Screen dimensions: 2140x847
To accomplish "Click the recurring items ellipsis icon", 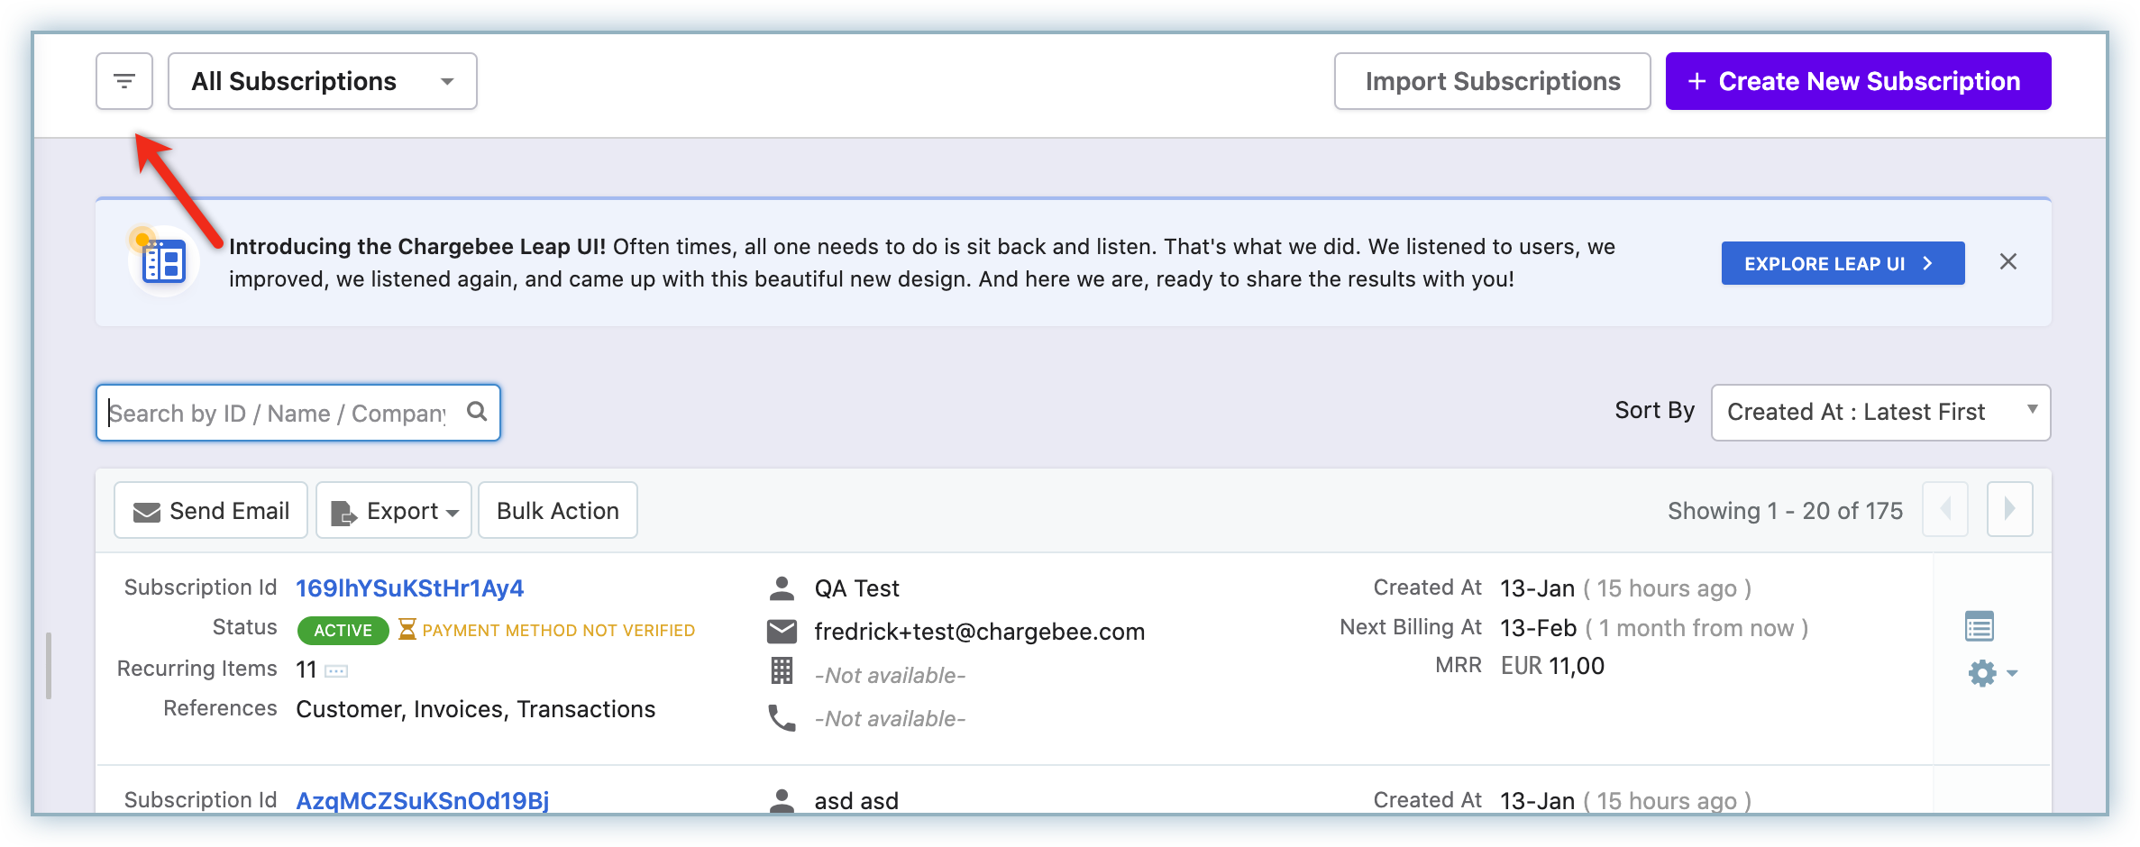I will (x=336, y=671).
